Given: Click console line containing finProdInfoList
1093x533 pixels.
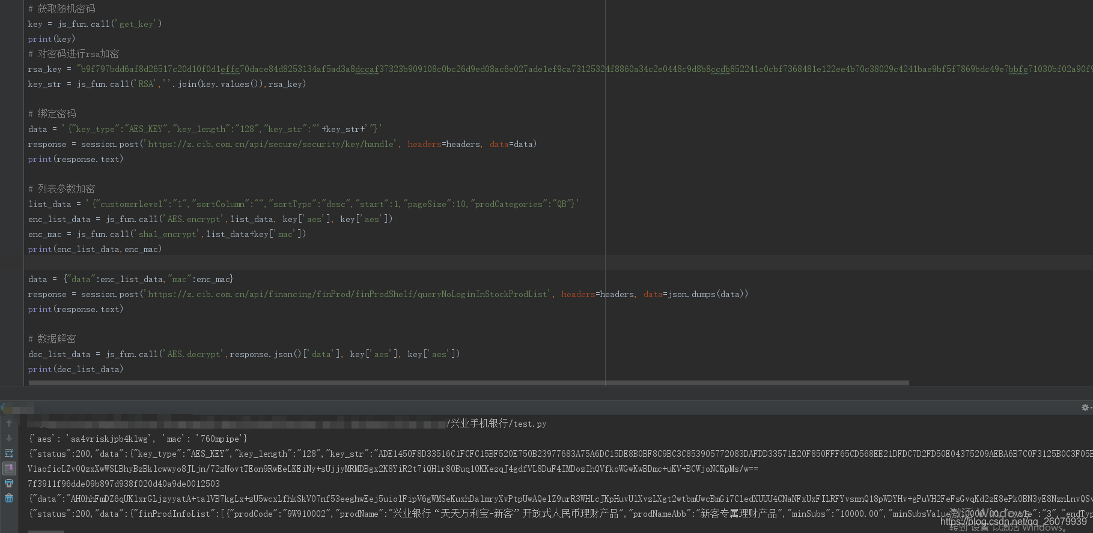Looking at the screenshot, I should coord(560,514).
